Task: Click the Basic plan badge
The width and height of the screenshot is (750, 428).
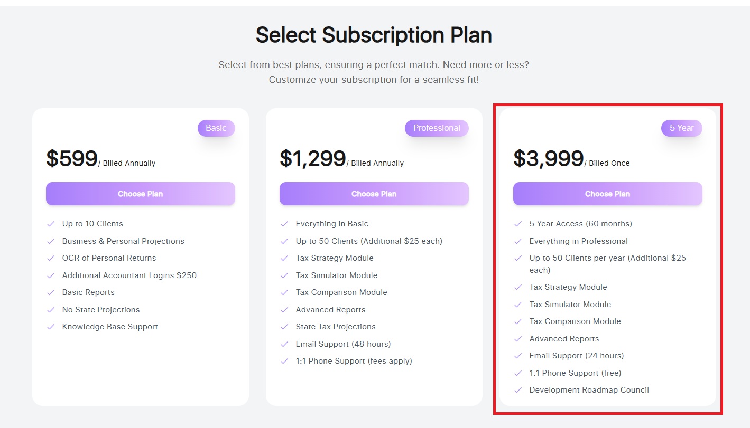Action: [216, 128]
